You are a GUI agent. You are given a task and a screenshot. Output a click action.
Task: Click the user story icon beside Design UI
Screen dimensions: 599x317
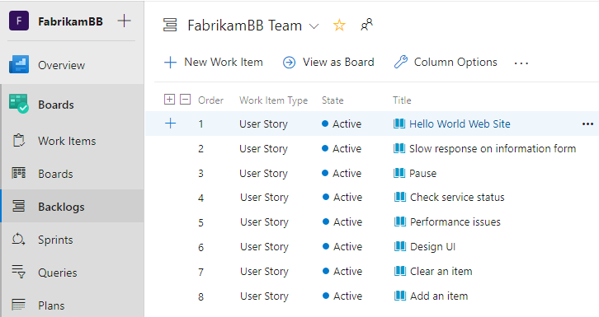click(400, 246)
